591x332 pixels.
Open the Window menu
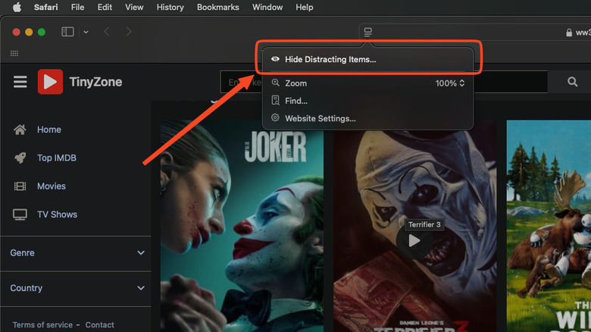click(267, 7)
